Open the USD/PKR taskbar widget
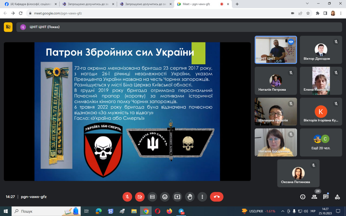 (258, 211)
